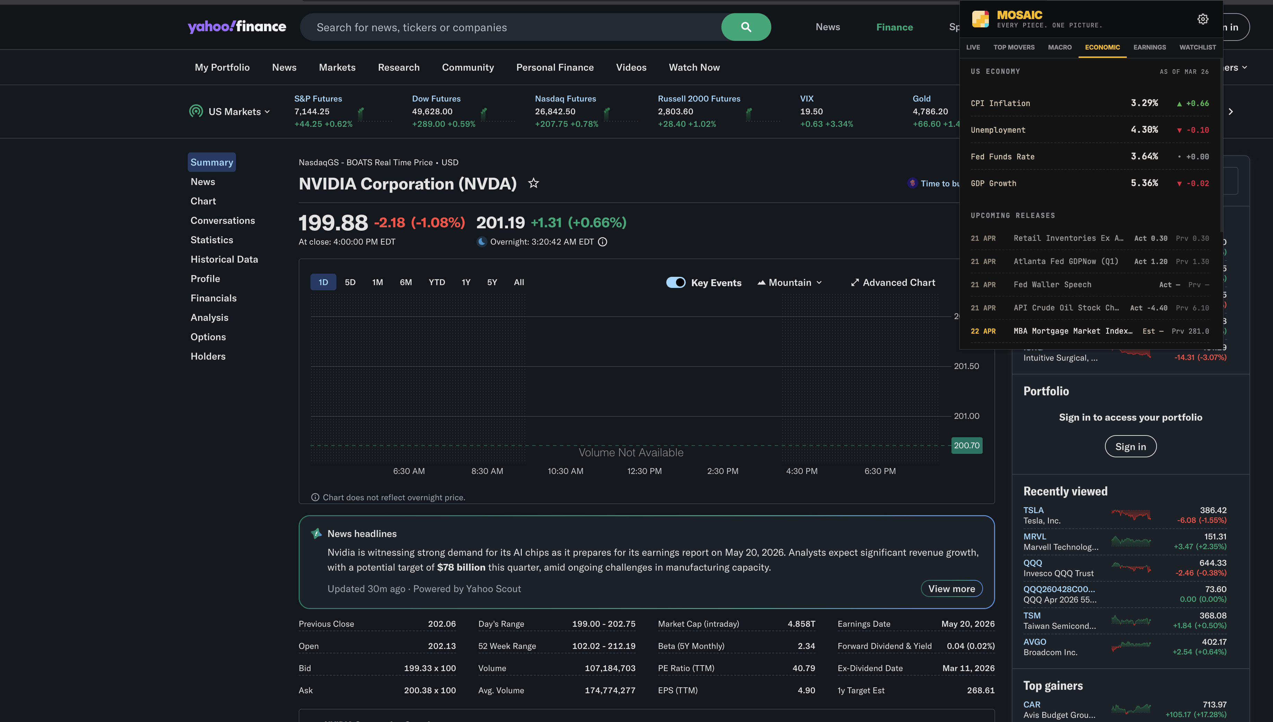This screenshot has width=1273, height=722.
Task: Open Advanced Chart expand icon
Action: 855,283
